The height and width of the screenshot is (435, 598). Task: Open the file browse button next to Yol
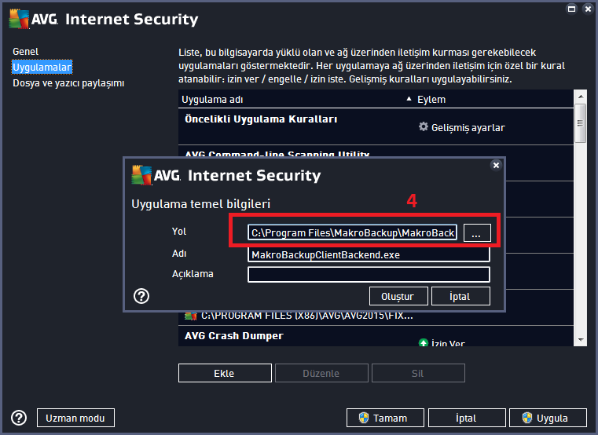(477, 233)
